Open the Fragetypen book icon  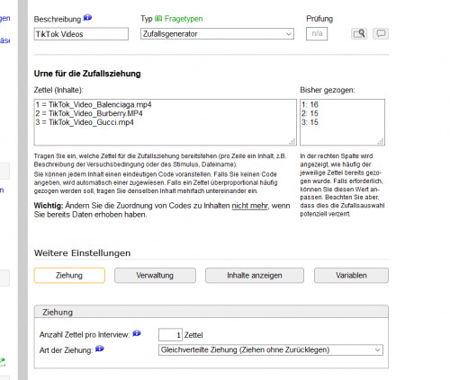pyautogui.click(x=158, y=19)
